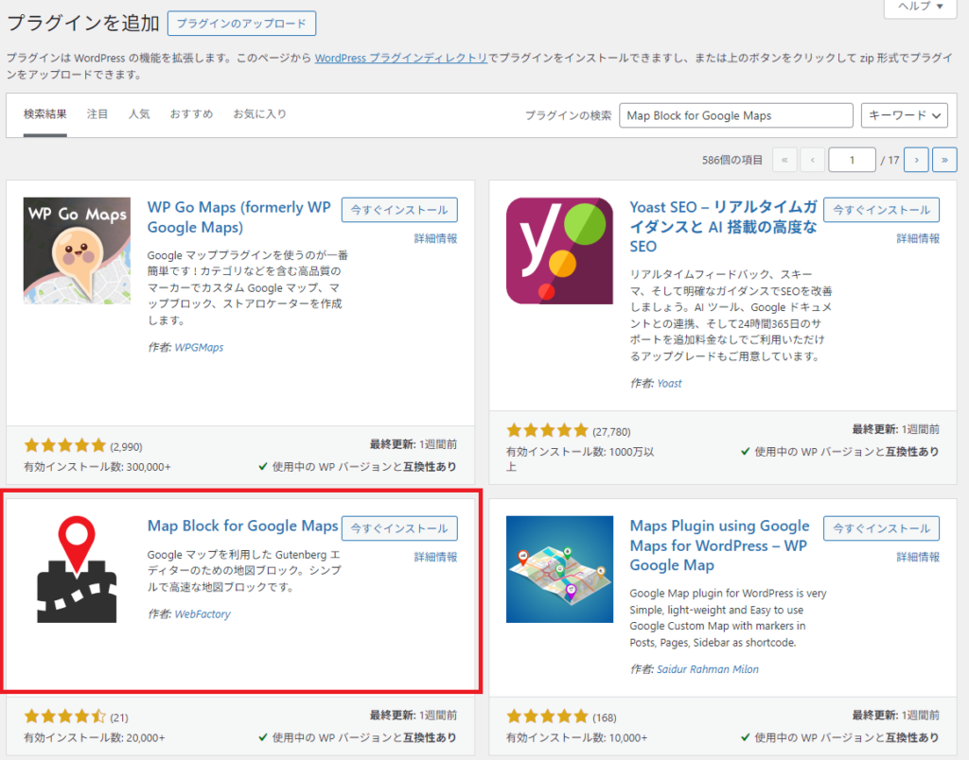
Task: Go to the next results page arrow
Action: coord(915,160)
